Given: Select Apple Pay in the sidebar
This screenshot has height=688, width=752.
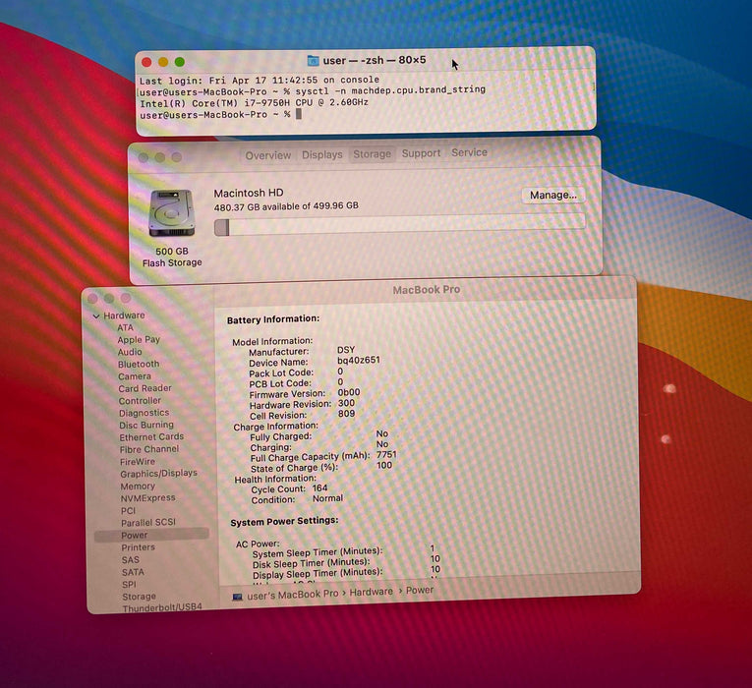Looking at the screenshot, I should click(139, 339).
